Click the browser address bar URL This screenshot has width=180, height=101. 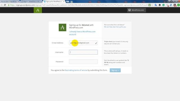click(x=79, y=5)
